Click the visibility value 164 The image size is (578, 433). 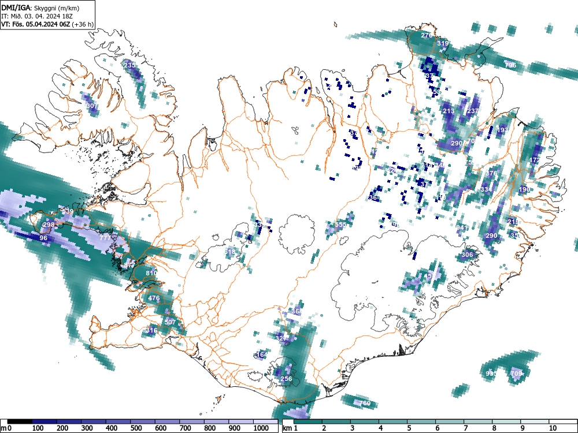pos(262,354)
